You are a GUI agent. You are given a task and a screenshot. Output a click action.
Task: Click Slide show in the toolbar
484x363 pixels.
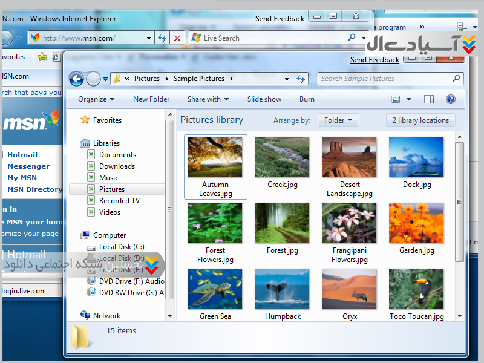click(x=264, y=99)
